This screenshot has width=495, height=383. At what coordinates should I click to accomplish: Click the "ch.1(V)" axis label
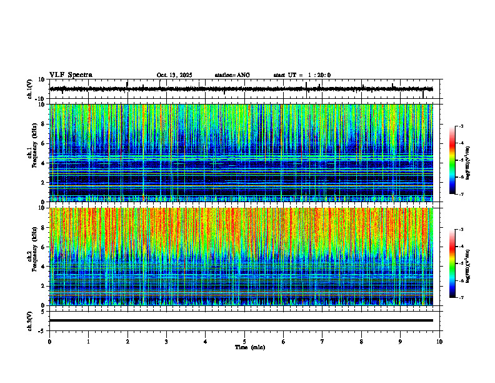point(30,89)
